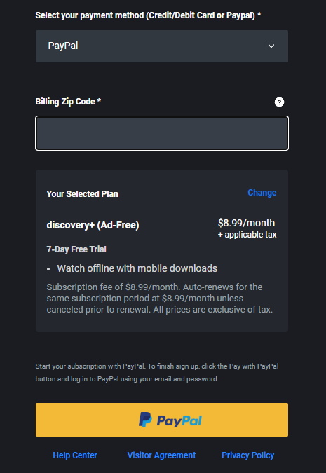Image resolution: width=326 pixels, height=473 pixels.
Task: Click the PayPal double-P logo icon
Action: click(x=145, y=420)
